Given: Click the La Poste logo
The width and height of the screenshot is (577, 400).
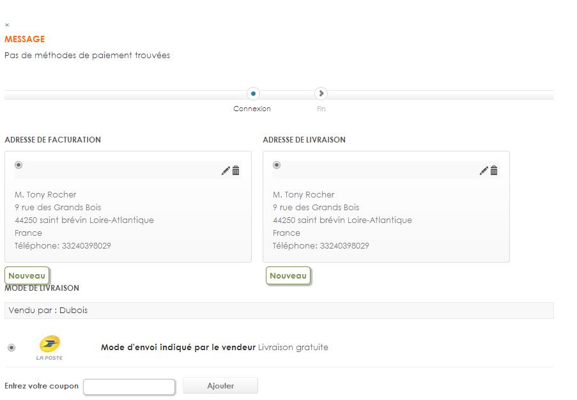Looking at the screenshot, I should coord(50,348).
